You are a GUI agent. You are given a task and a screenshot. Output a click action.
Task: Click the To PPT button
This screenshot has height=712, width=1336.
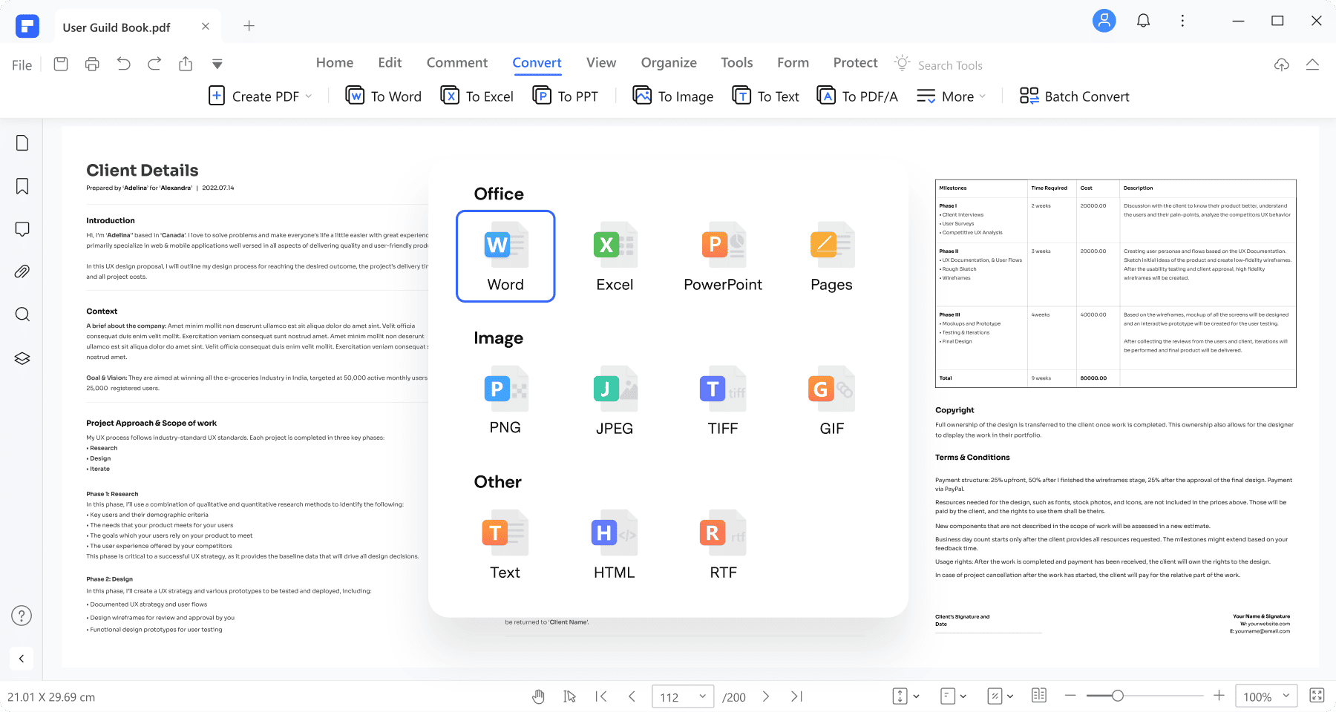click(x=566, y=96)
